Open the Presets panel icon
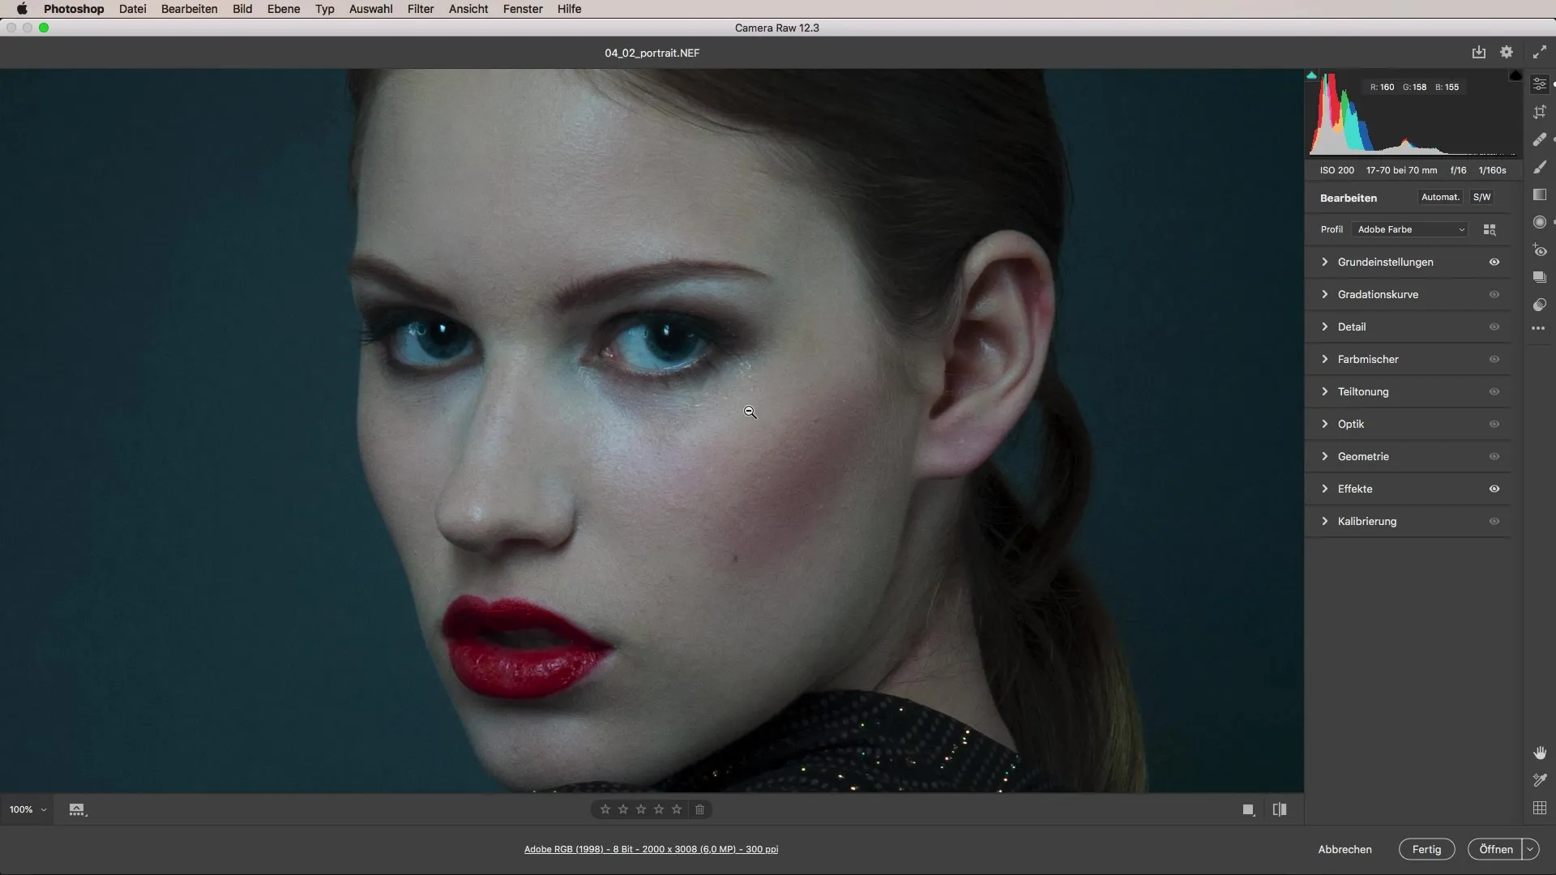 [x=1540, y=305]
